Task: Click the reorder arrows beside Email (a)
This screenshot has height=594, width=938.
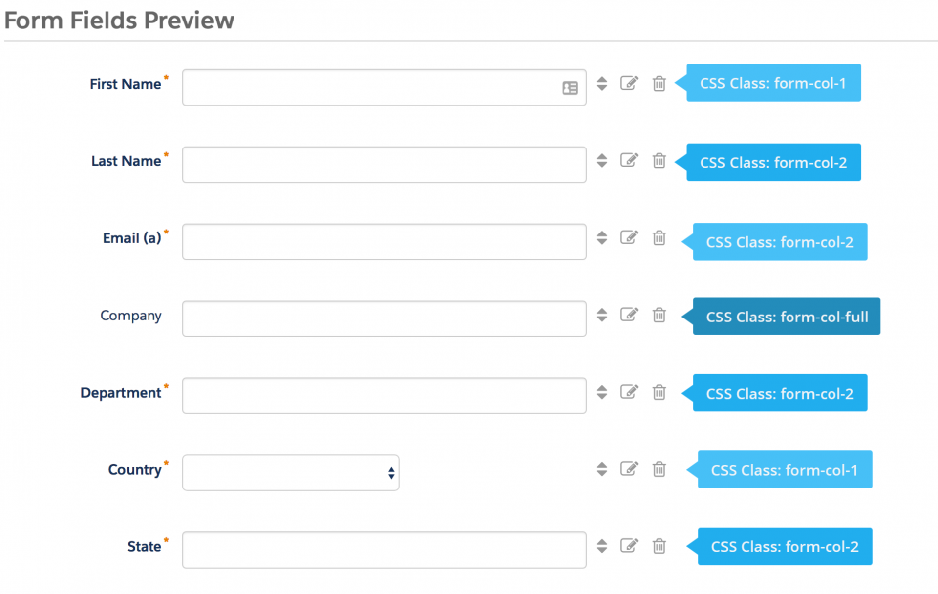Action: pyautogui.click(x=601, y=237)
